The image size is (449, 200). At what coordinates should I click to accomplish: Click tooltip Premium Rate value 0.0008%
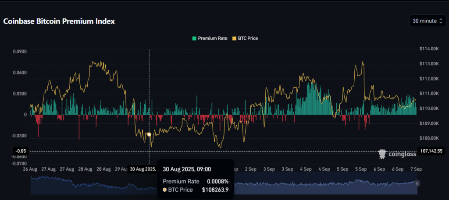tap(217, 182)
